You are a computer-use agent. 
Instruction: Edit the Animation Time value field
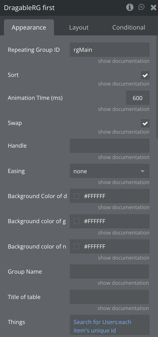point(137,98)
